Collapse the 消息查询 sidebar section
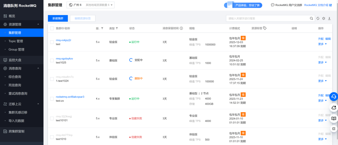The image size is (338, 145). [x=38, y=68]
